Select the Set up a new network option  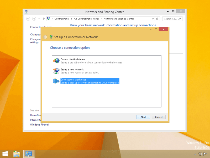72,70
